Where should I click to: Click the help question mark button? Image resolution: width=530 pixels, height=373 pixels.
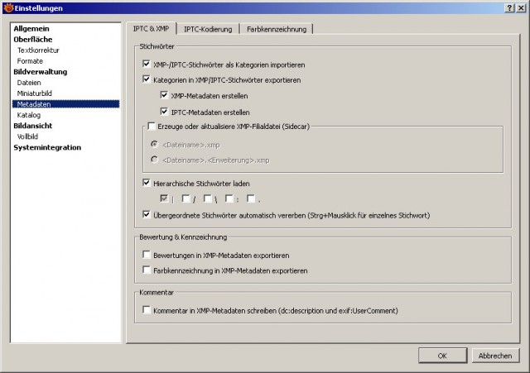(x=510, y=8)
